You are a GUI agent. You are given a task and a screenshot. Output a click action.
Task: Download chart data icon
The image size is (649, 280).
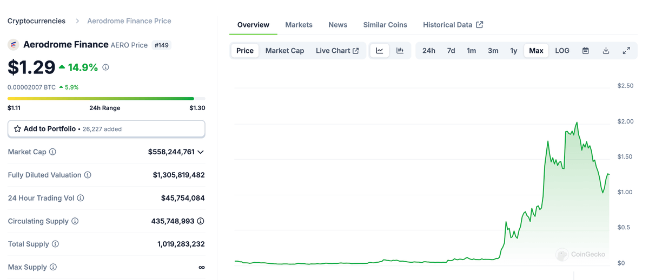click(x=606, y=51)
